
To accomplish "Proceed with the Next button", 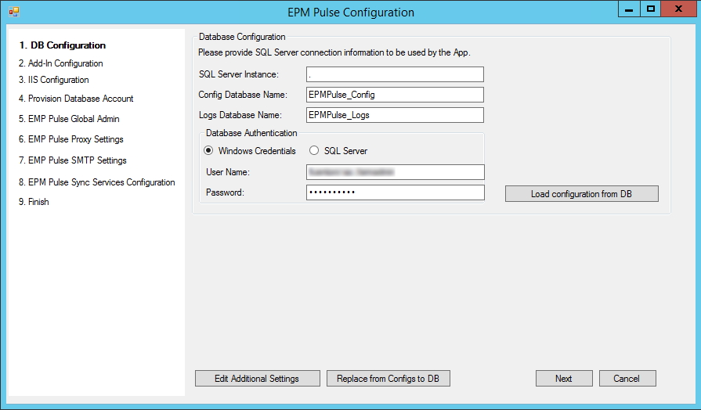I will 564,378.
